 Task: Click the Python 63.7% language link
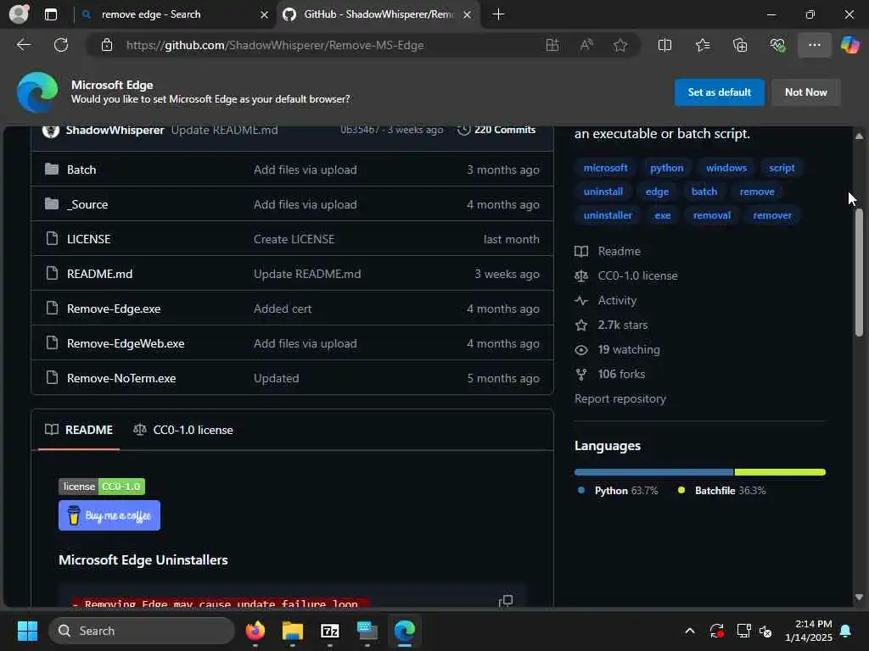coord(618,491)
